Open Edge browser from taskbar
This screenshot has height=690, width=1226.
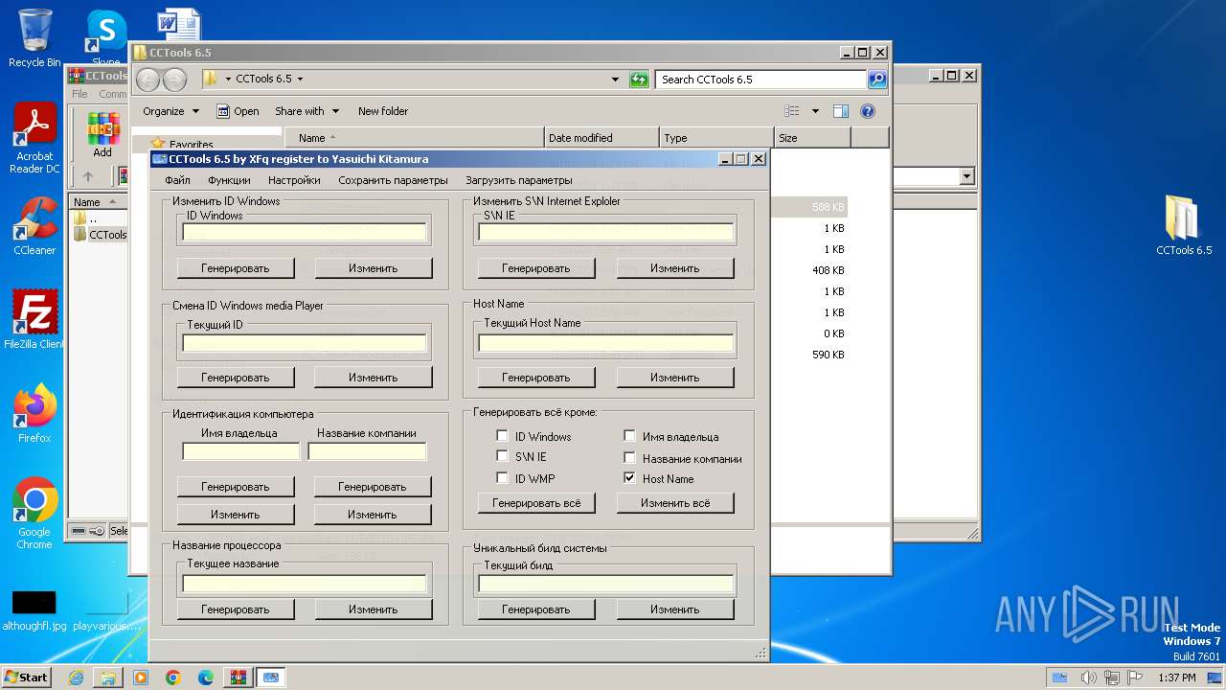click(206, 678)
